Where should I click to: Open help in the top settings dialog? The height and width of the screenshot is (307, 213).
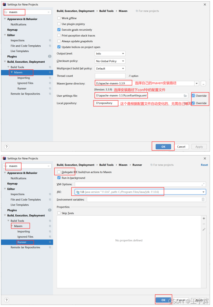click(x=6, y=147)
